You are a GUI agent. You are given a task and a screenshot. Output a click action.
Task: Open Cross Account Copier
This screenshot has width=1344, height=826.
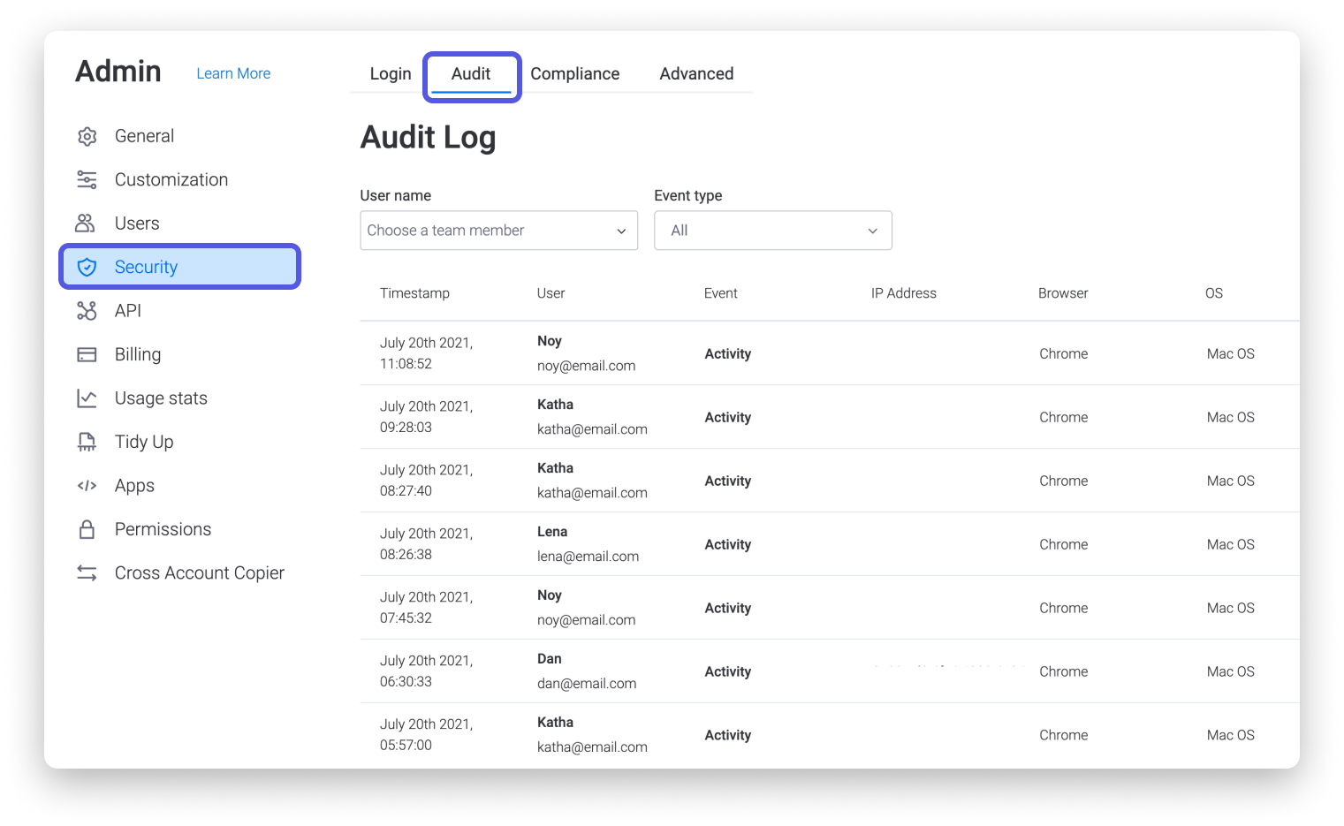pos(200,573)
